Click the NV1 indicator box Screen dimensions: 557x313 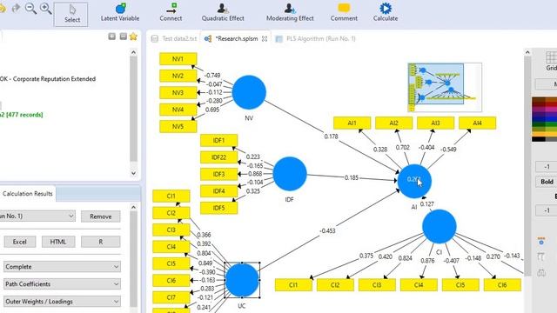(178, 59)
